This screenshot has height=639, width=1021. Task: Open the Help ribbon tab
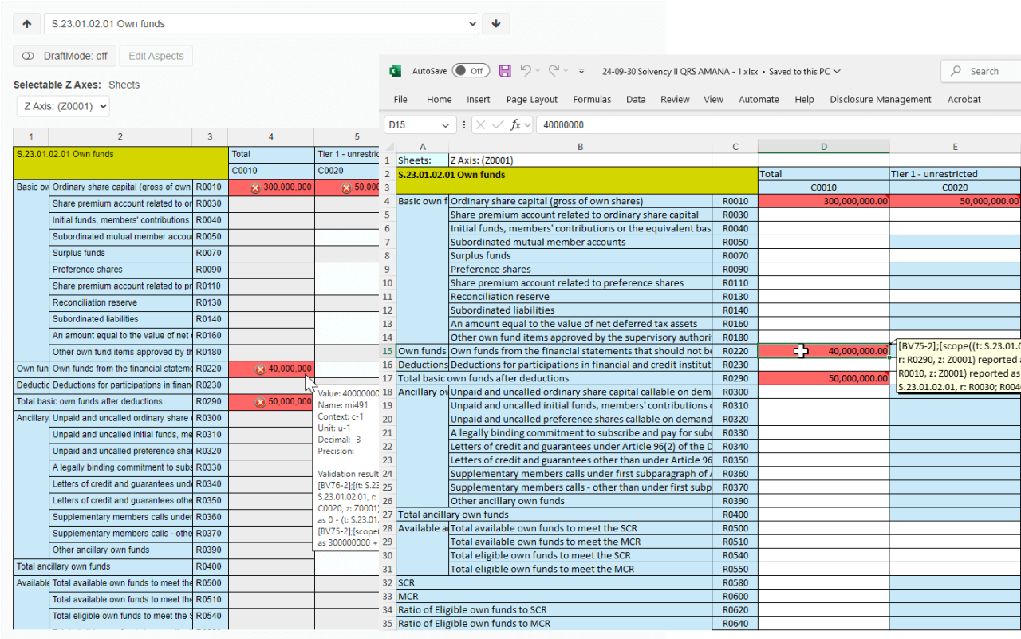point(804,100)
